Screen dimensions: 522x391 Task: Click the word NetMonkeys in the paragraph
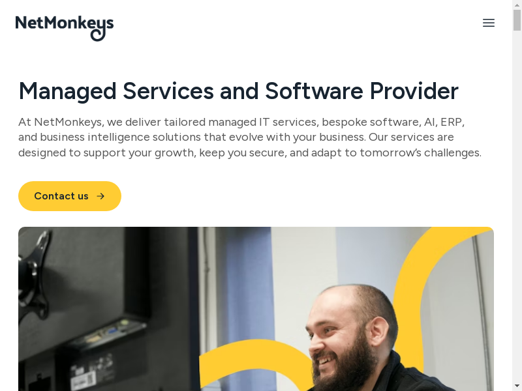click(x=69, y=122)
